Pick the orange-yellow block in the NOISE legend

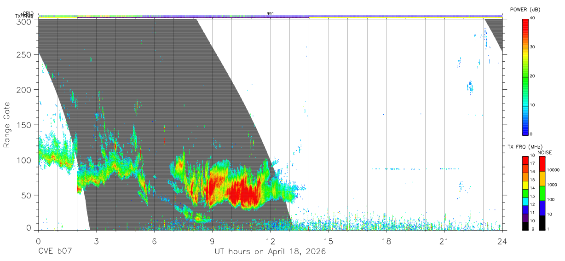click(x=542, y=179)
